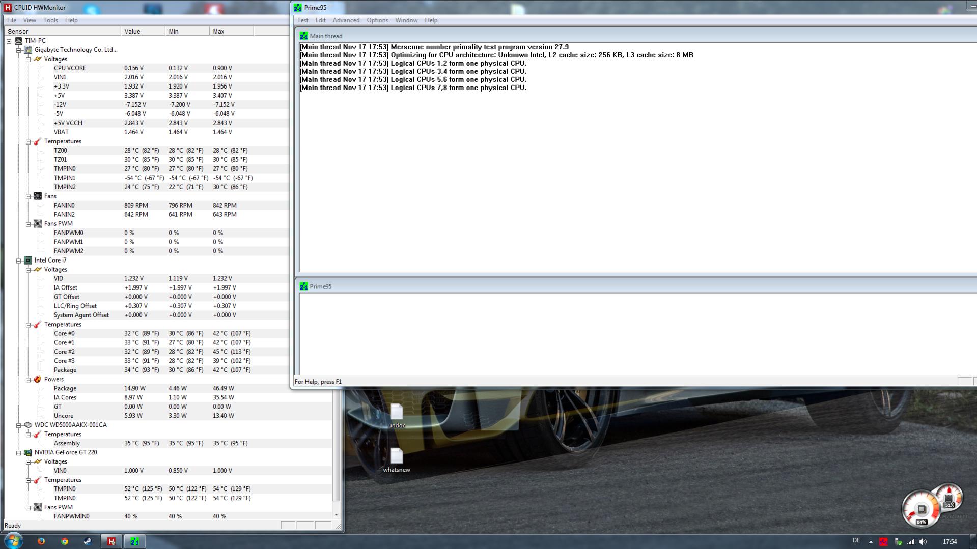This screenshot has height=549, width=977.
Task: Collapse the Intel Core i7 node
Action: tap(19, 261)
